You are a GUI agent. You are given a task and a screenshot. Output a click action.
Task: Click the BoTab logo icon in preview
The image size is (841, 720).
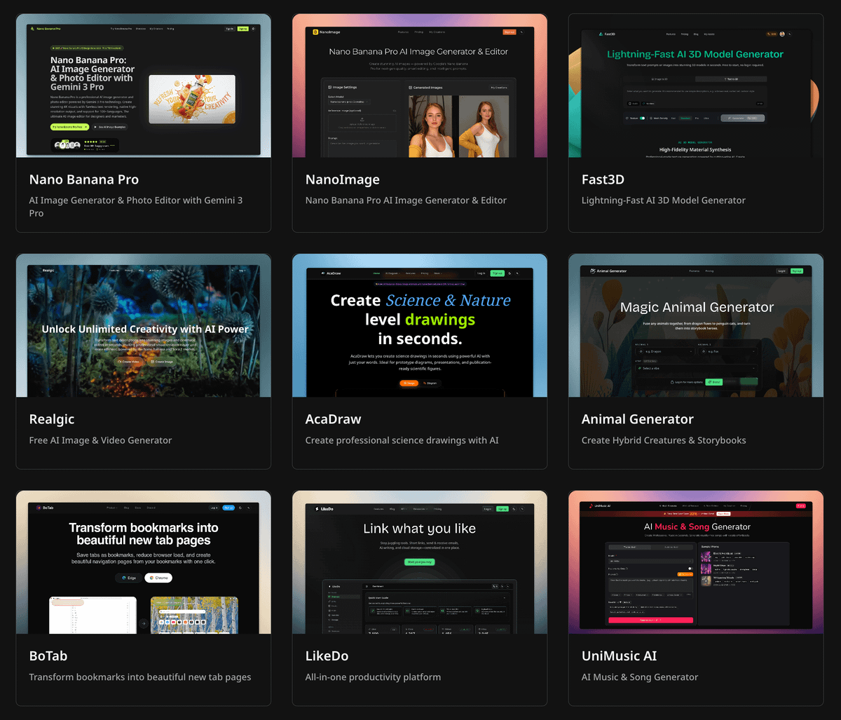[37, 508]
